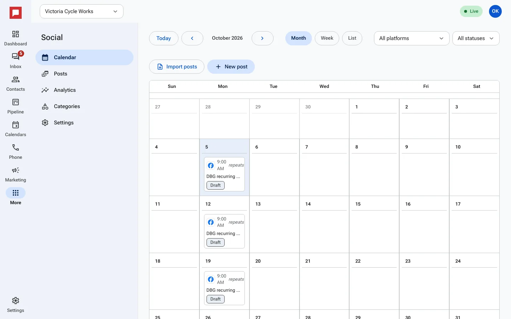Open Posts in Social menu
The image size is (511, 319).
(84, 74)
